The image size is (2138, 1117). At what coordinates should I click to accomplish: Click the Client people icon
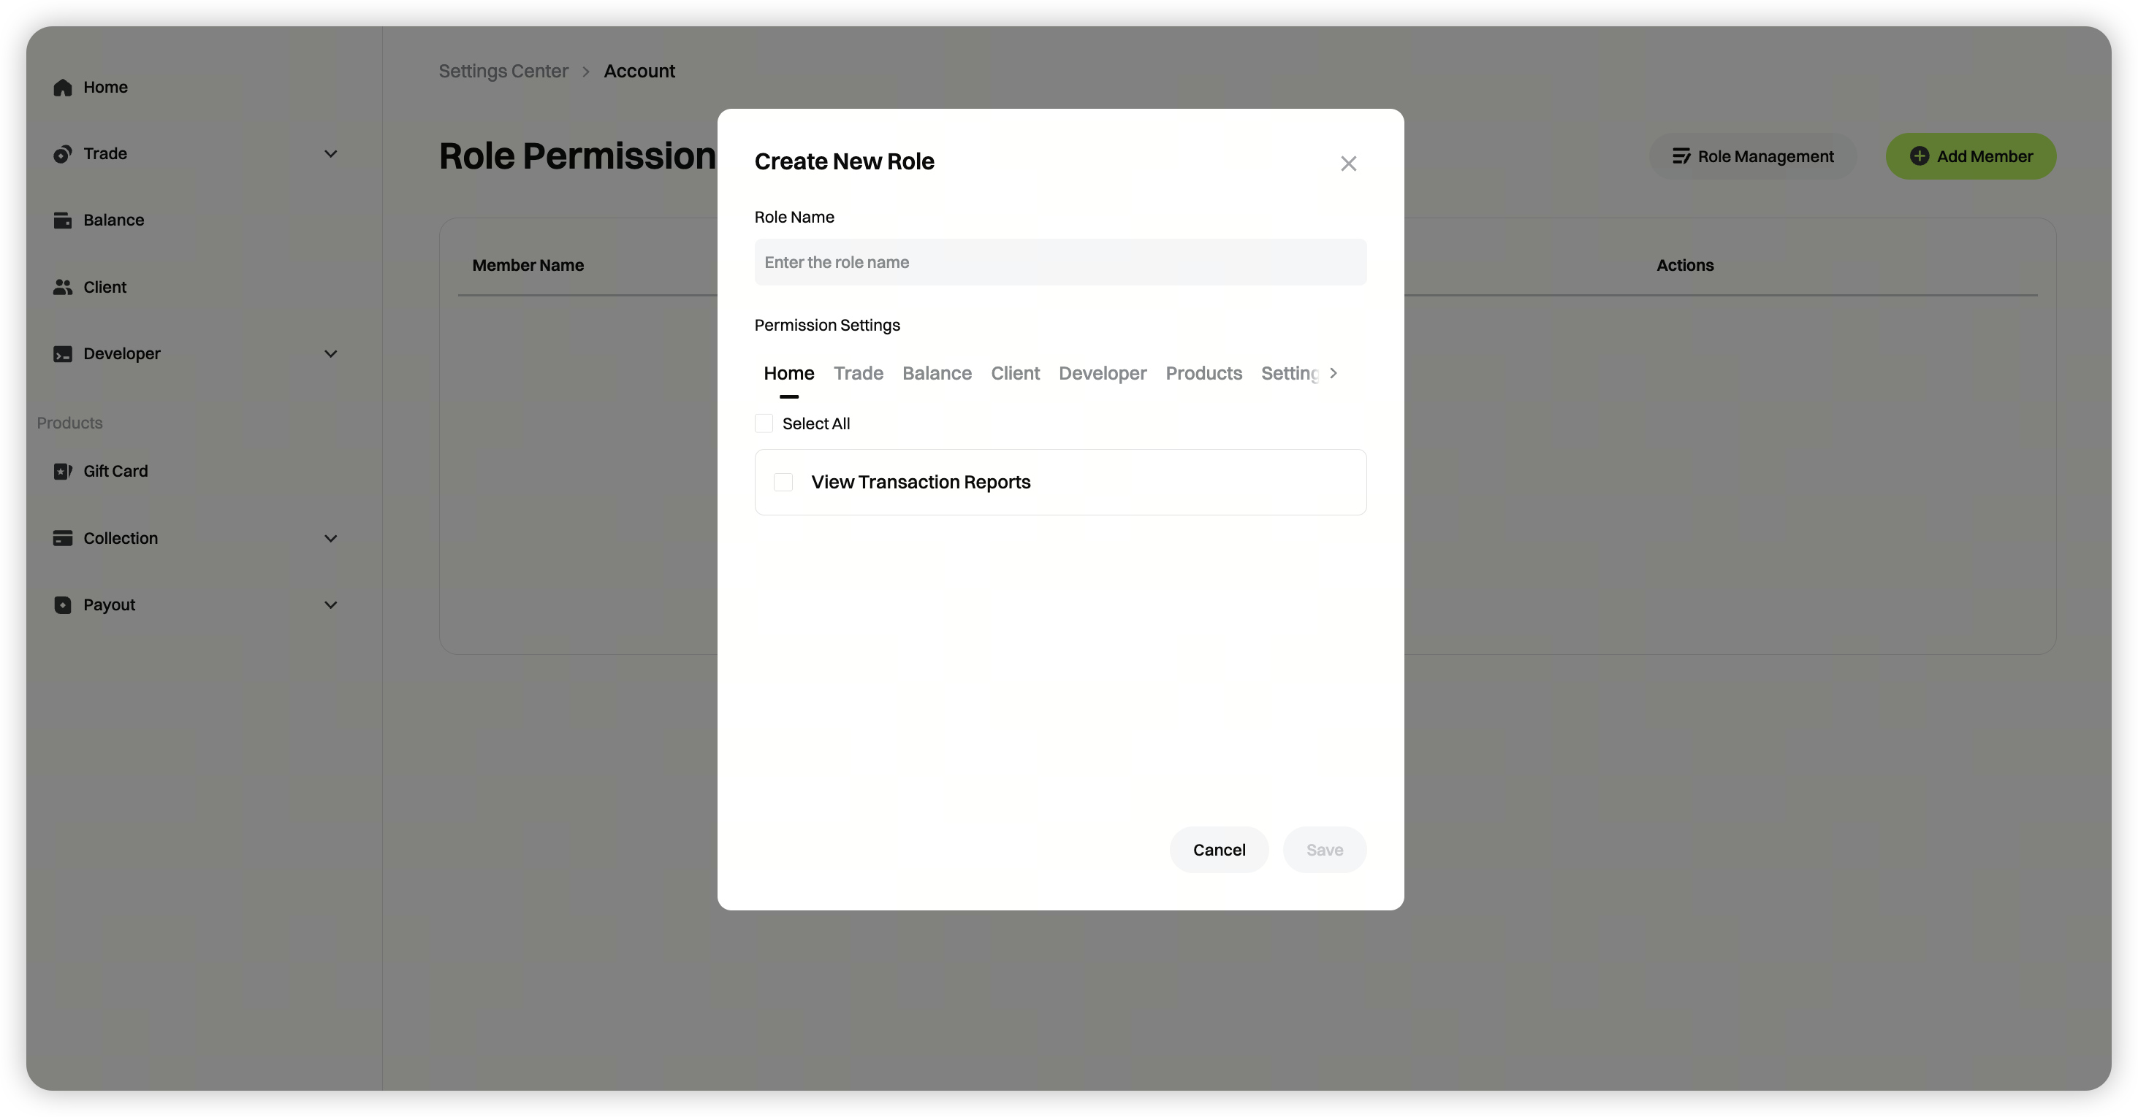[x=62, y=287]
